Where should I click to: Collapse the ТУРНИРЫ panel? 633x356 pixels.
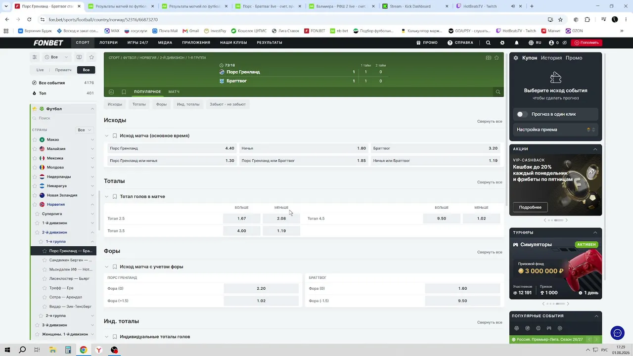pos(595,232)
